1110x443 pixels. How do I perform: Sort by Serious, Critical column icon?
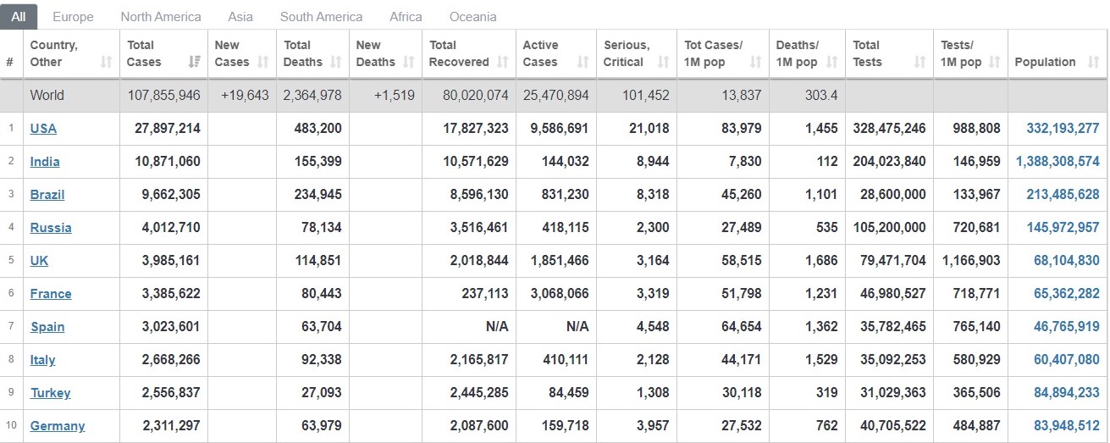pyautogui.click(x=664, y=62)
